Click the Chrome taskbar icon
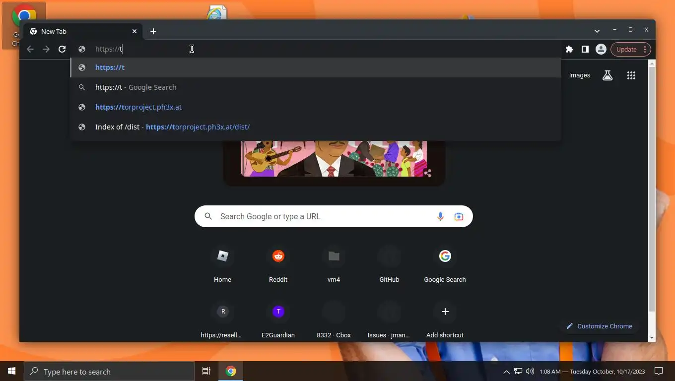 tap(231, 371)
